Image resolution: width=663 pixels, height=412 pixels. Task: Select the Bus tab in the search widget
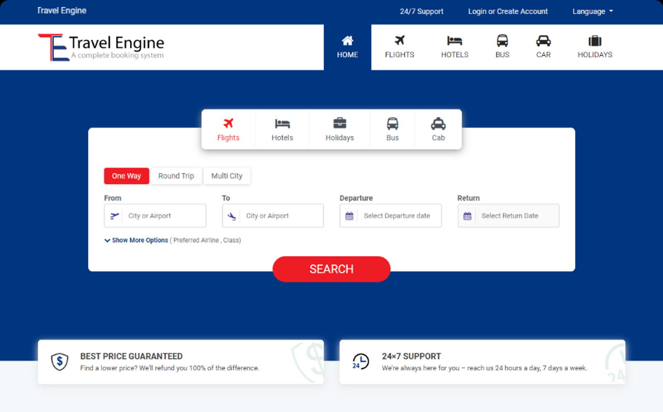[392, 129]
